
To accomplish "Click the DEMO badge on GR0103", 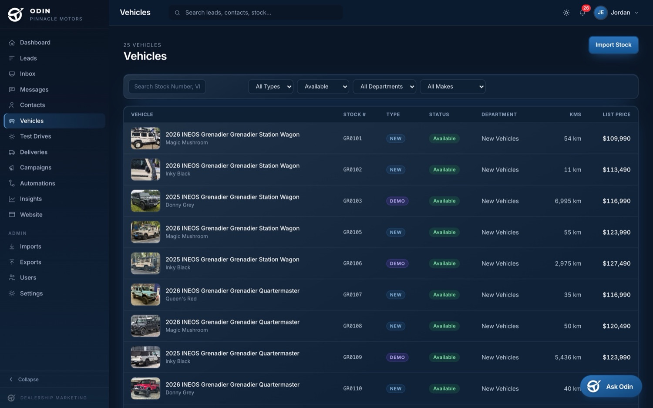I will click(x=397, y=201).
